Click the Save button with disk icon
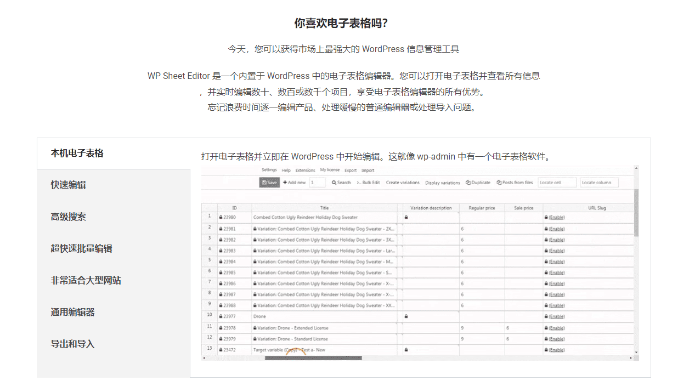689x392 pixels. point(269,183)
